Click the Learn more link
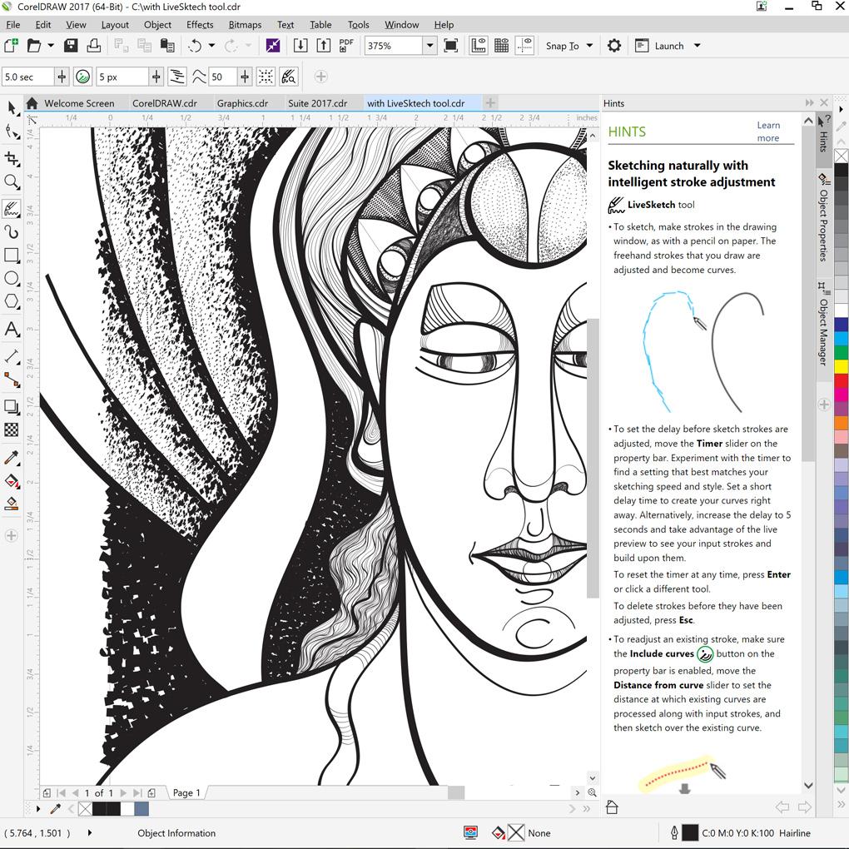Image resolution: width=849 pixels, height=849 pixels. coord(767,132)
